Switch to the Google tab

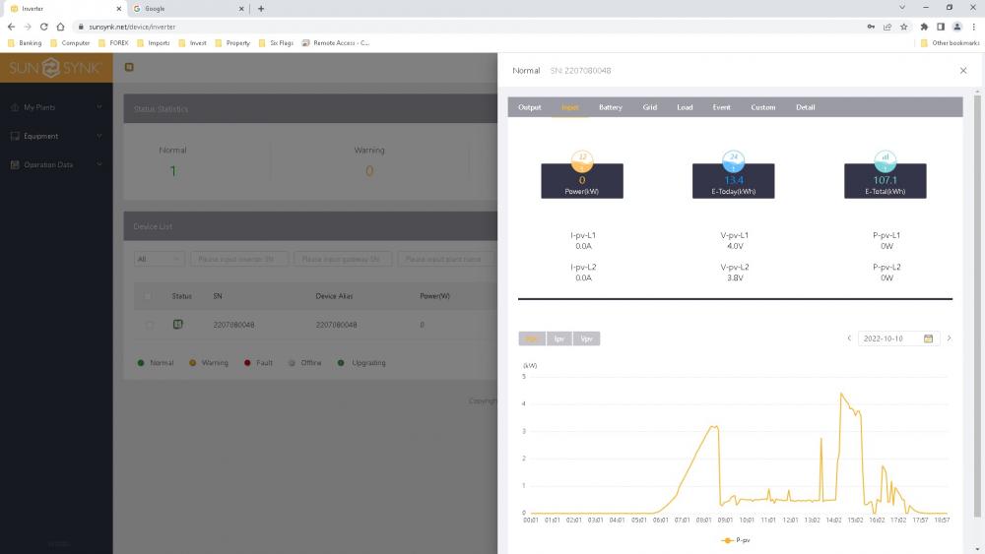188,9
